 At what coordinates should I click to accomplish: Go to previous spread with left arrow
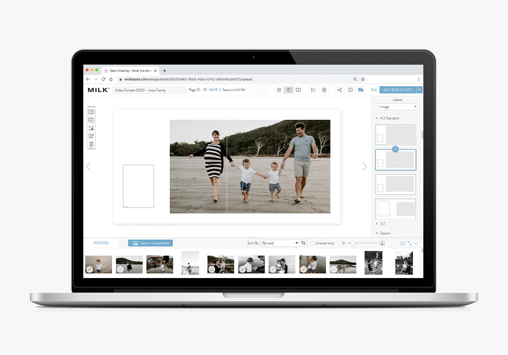tap(88, 167)
